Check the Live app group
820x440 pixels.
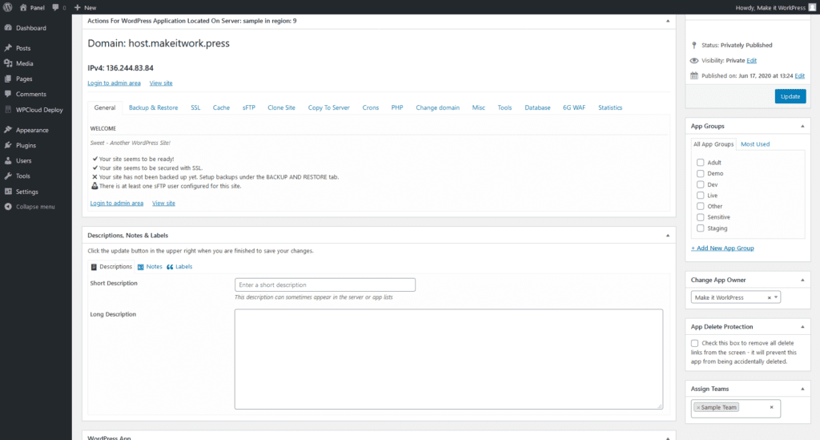(x=700, y=195)
